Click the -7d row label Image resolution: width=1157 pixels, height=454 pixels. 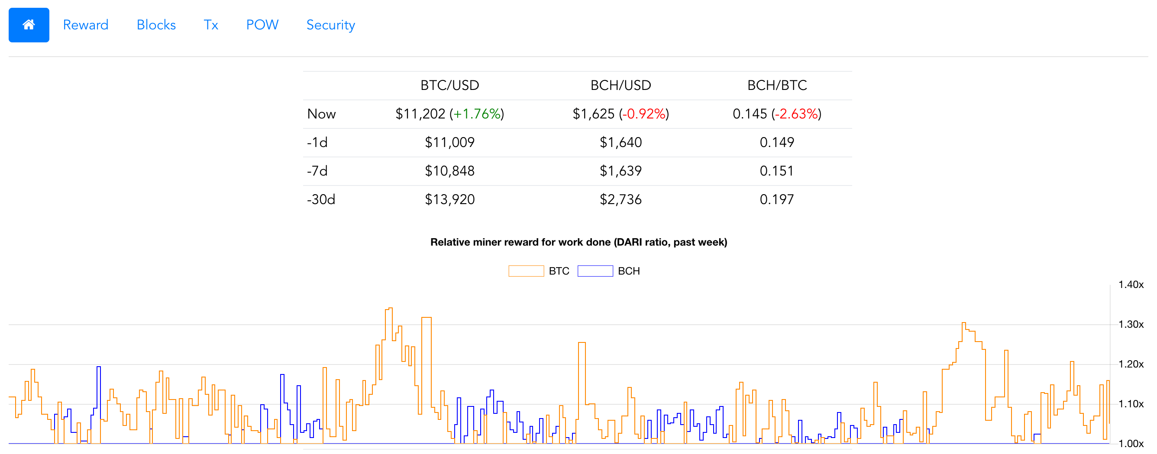317,170
